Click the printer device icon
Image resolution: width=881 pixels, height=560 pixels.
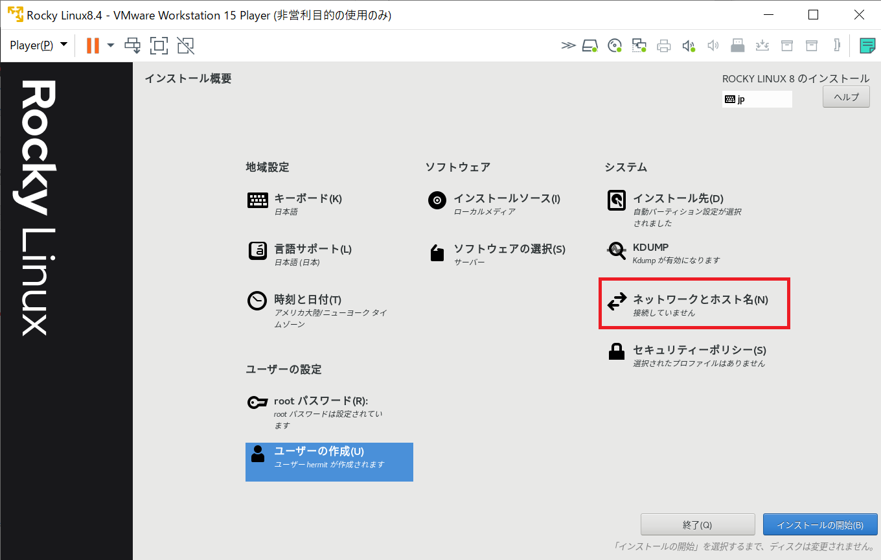pos(664,45)
